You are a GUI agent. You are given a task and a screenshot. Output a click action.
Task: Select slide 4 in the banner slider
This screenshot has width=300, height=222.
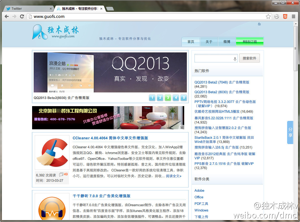(176, 98)
